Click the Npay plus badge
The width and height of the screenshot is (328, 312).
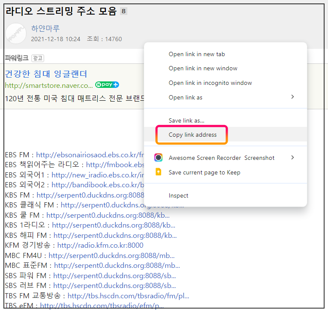tap(107, 85)
